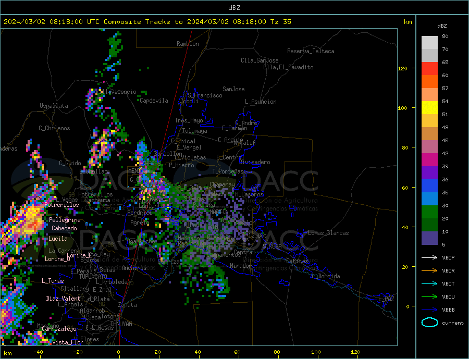Click the 'Zapata' map label
Image resolution: width=469 pixels, height=359 pixels.
[128, 305]
